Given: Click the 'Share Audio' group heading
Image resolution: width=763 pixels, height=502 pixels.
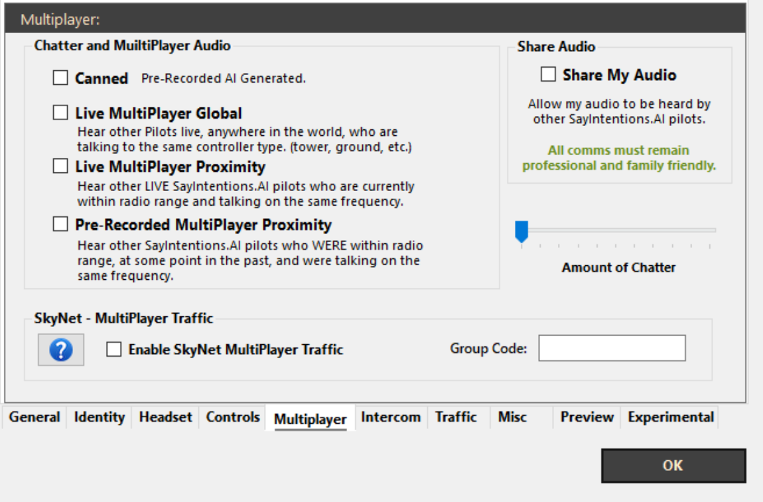Looking at the screenshot, I should coord(556,46).
